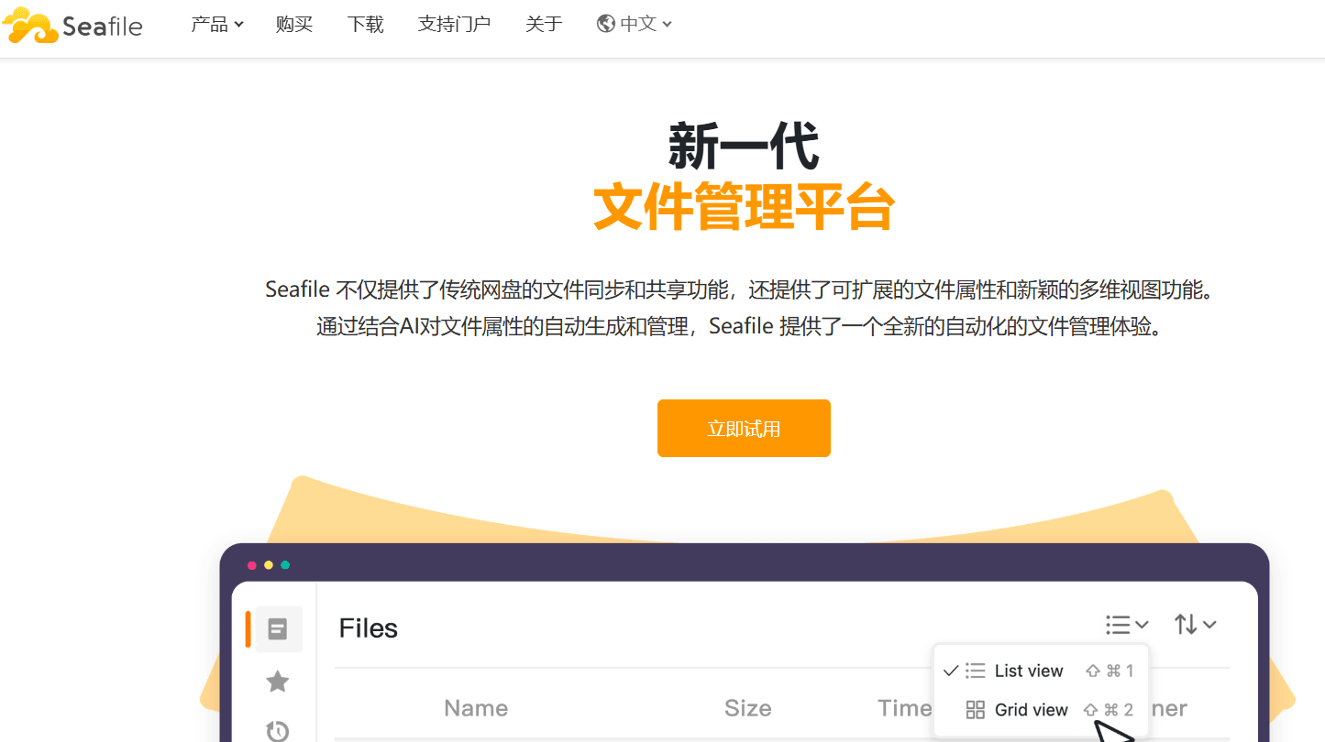The width and height of the screenshot is (1325, 742).
Task: Open the history clock sidebar icon
Action: pos(278,731)
